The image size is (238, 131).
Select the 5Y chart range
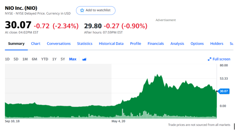pyautogui.click(x=63, y=59)
